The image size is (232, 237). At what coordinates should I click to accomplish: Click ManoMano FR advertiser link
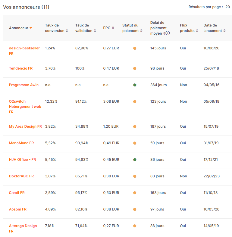[21, 143]
